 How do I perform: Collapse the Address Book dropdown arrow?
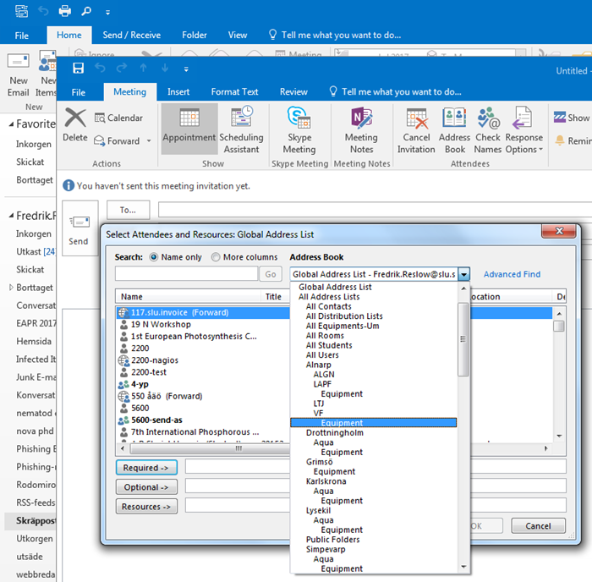464,274
